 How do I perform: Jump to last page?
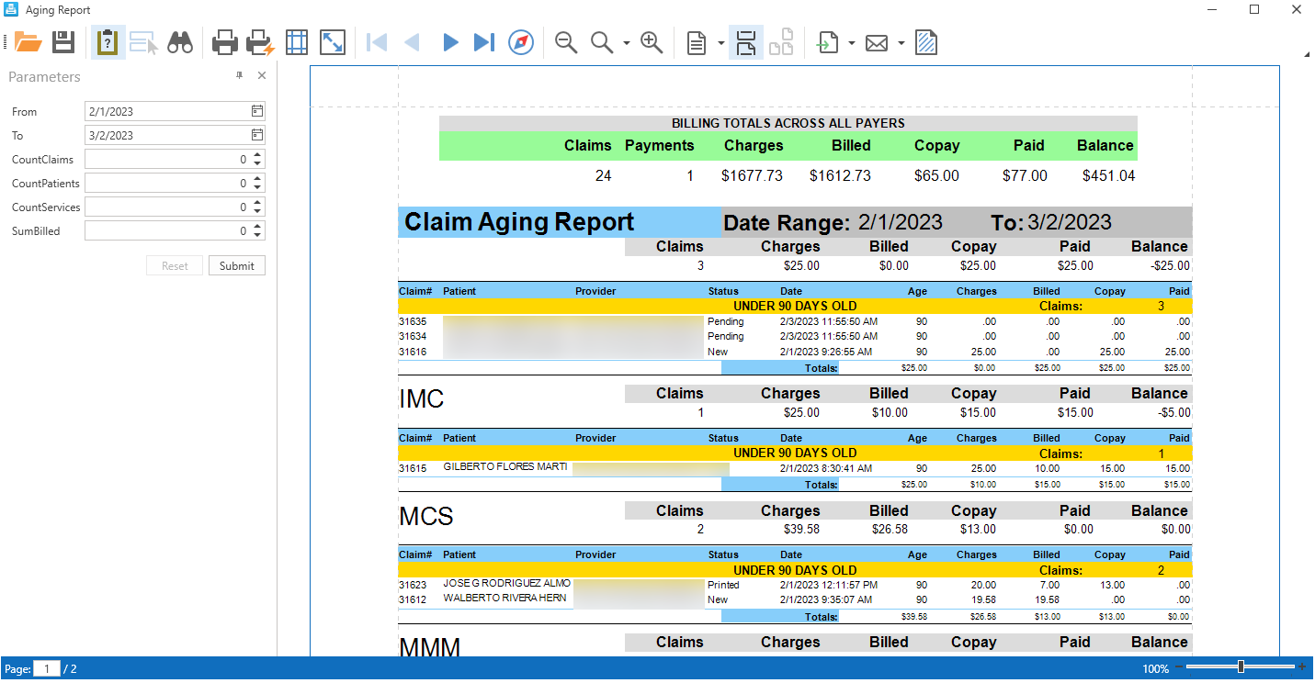pyautogui.click(x=484, y=42)
